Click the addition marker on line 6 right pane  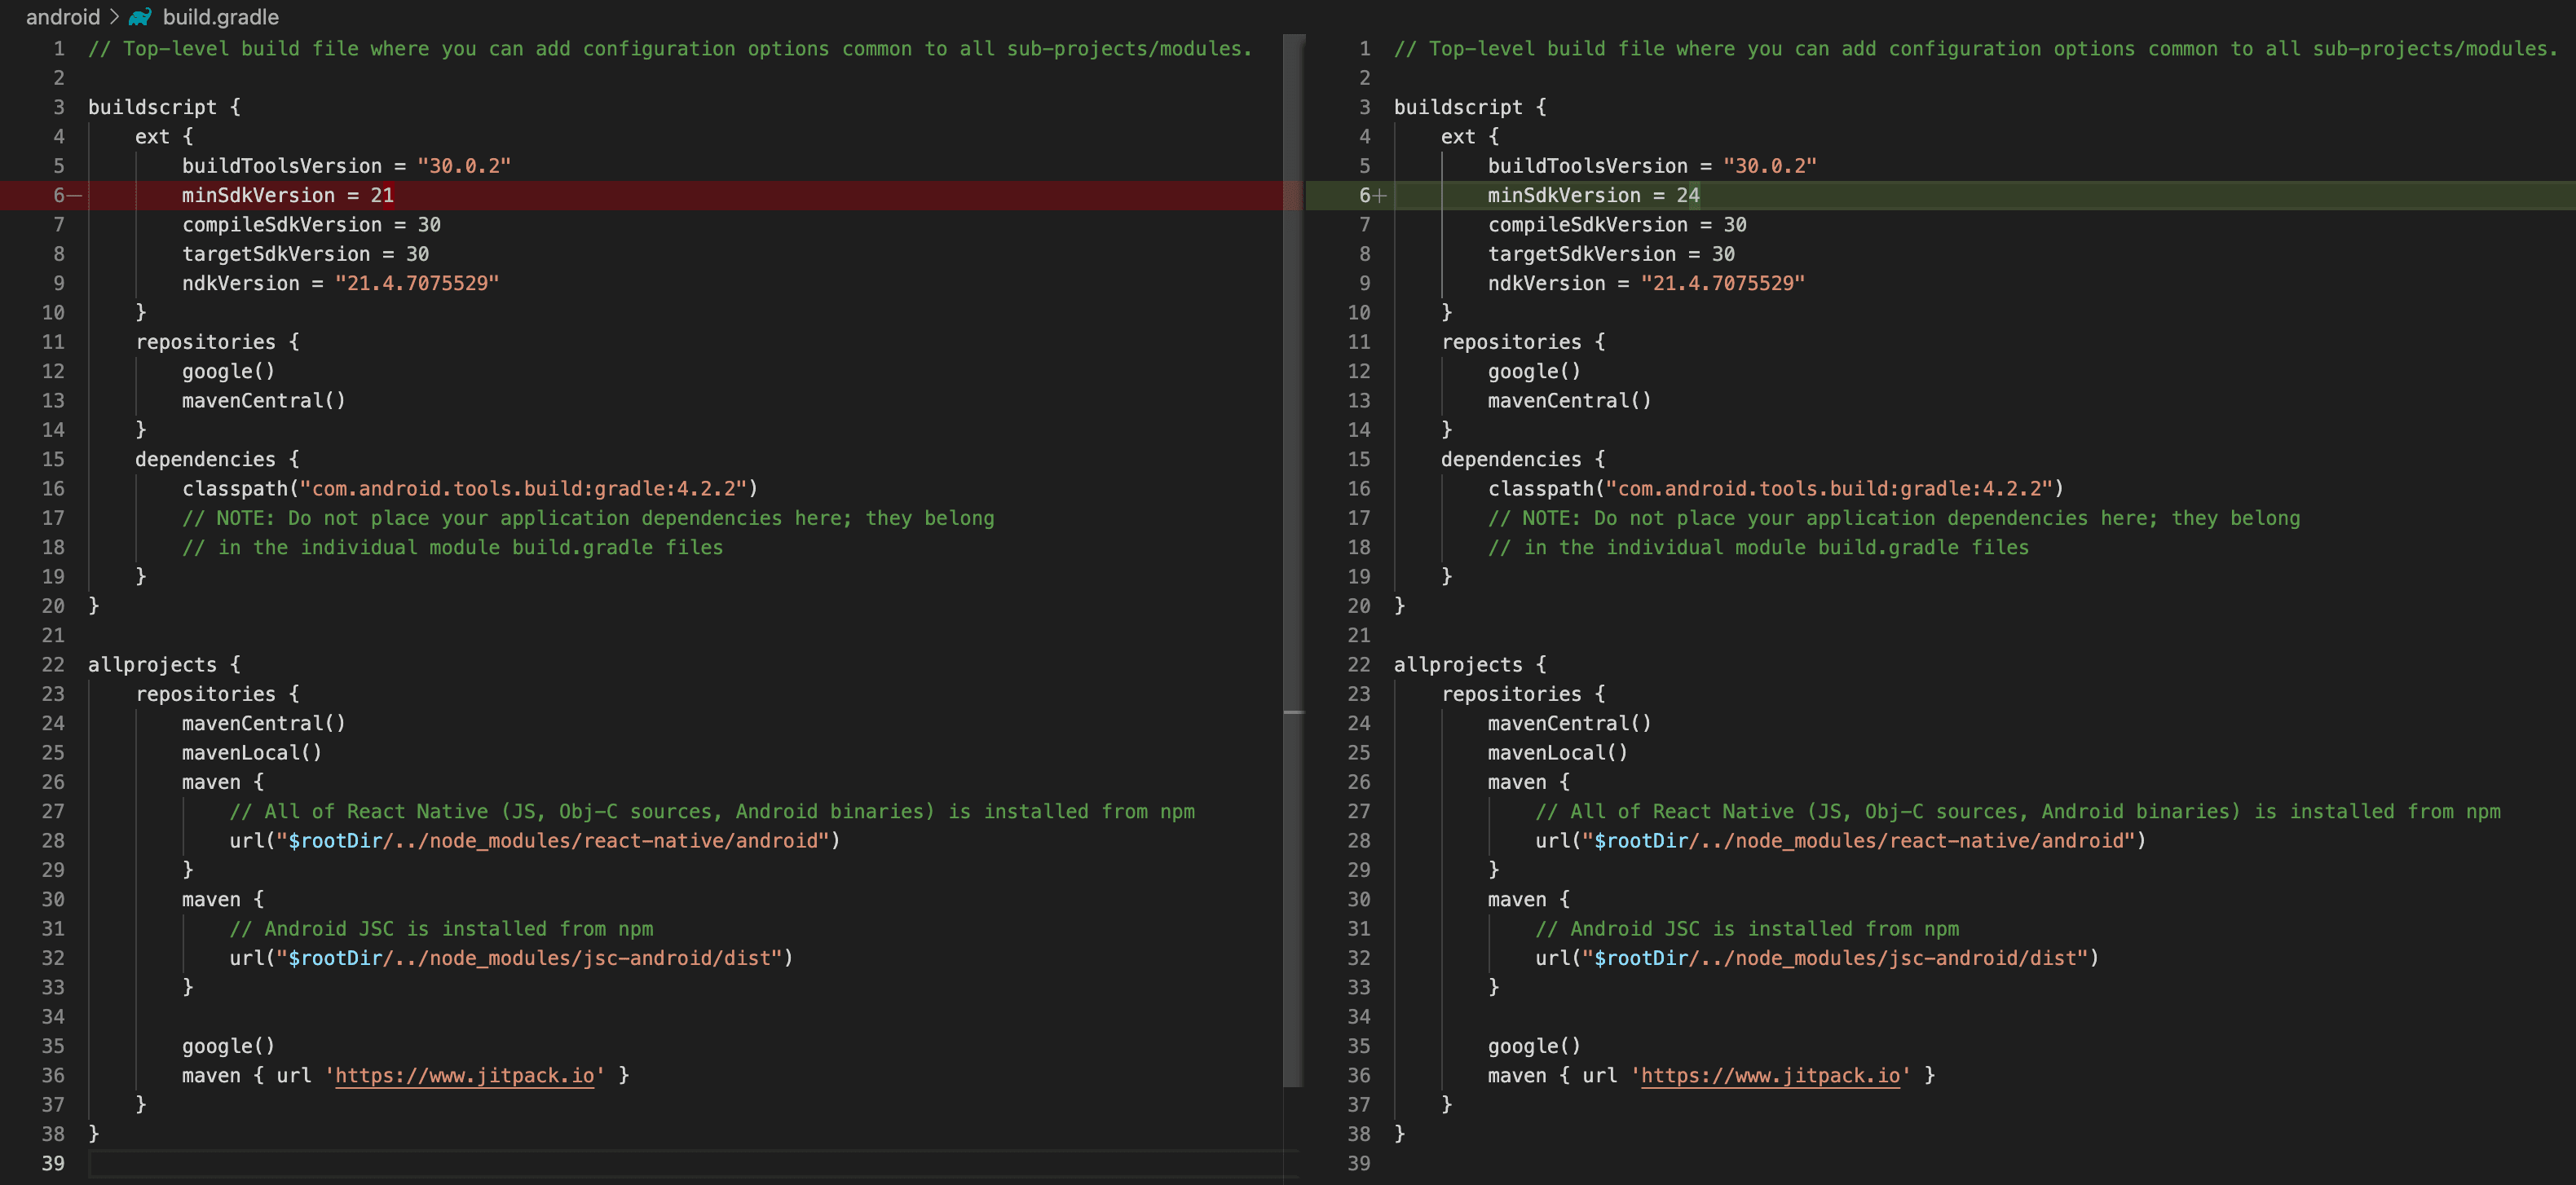click(1380, 196)
